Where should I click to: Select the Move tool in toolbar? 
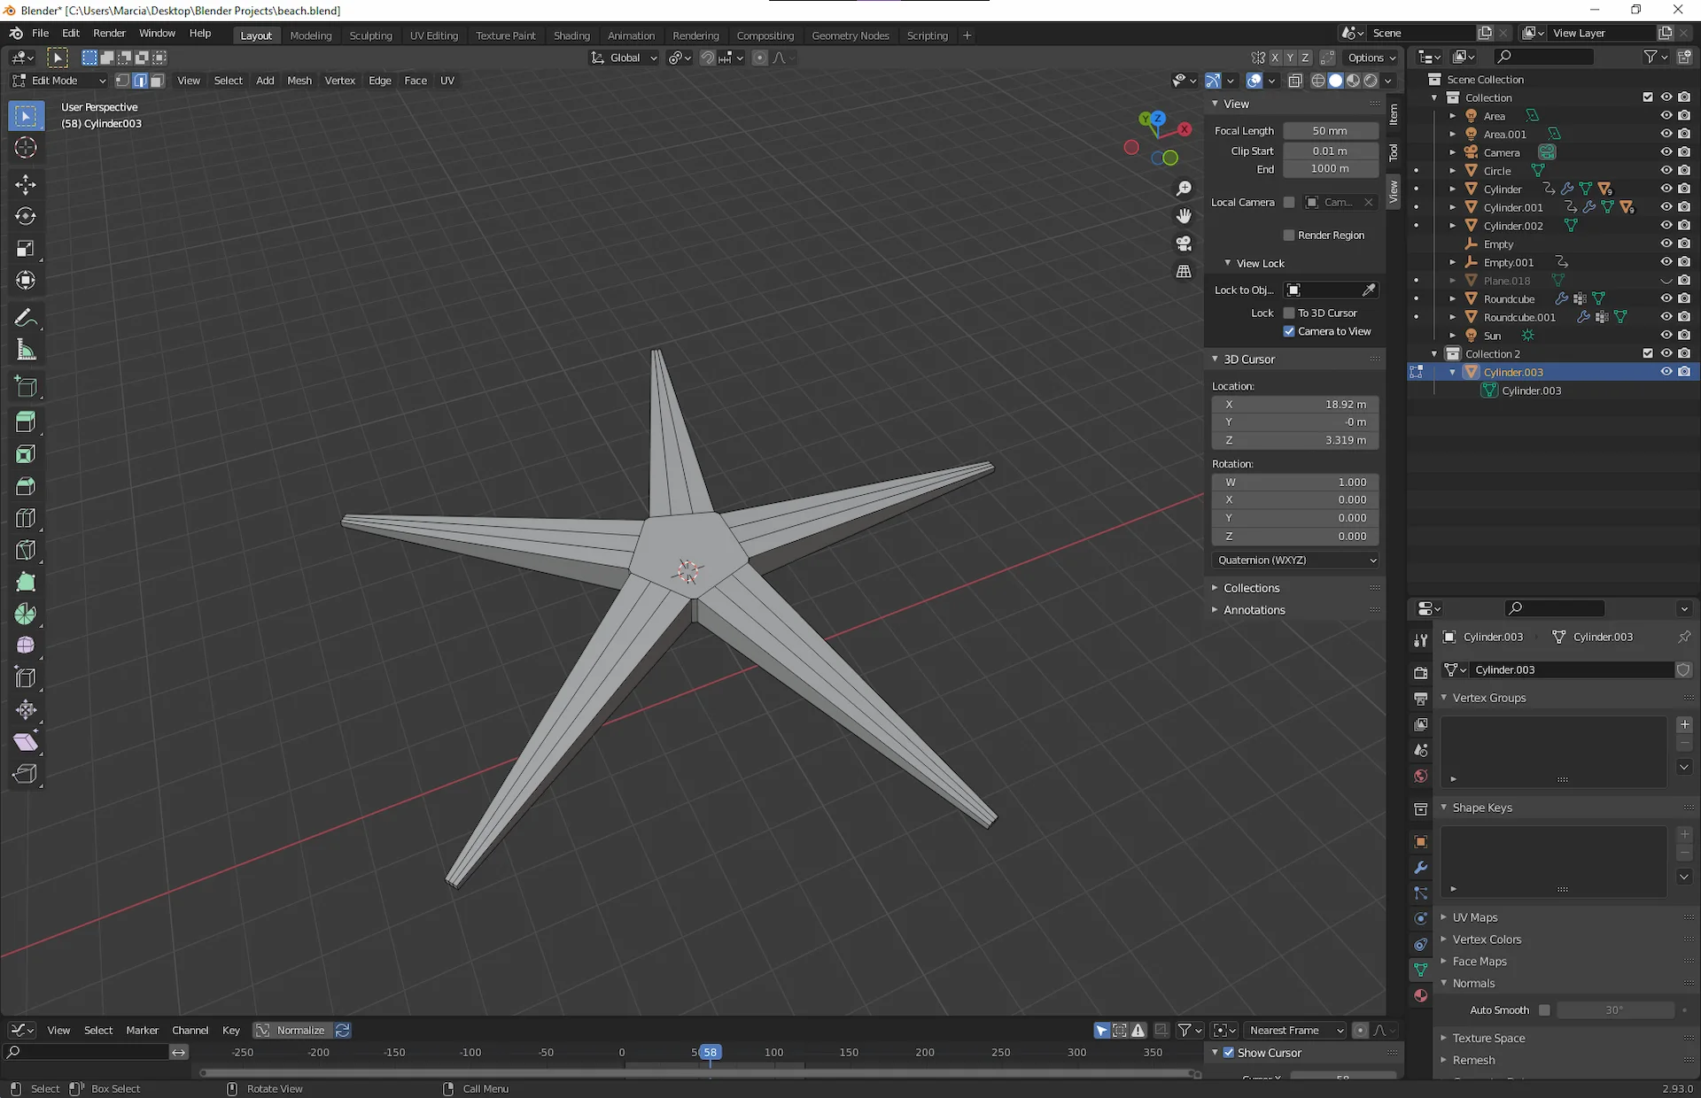26,184
